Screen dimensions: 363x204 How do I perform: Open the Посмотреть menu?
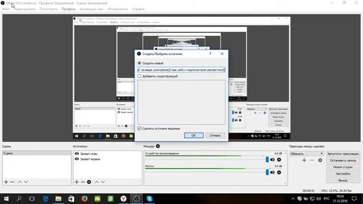tap(48, 9)
